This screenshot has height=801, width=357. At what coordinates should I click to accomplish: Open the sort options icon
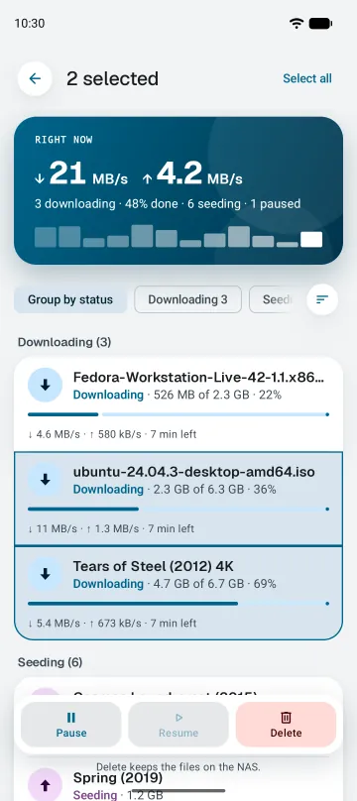coord(322,299)
